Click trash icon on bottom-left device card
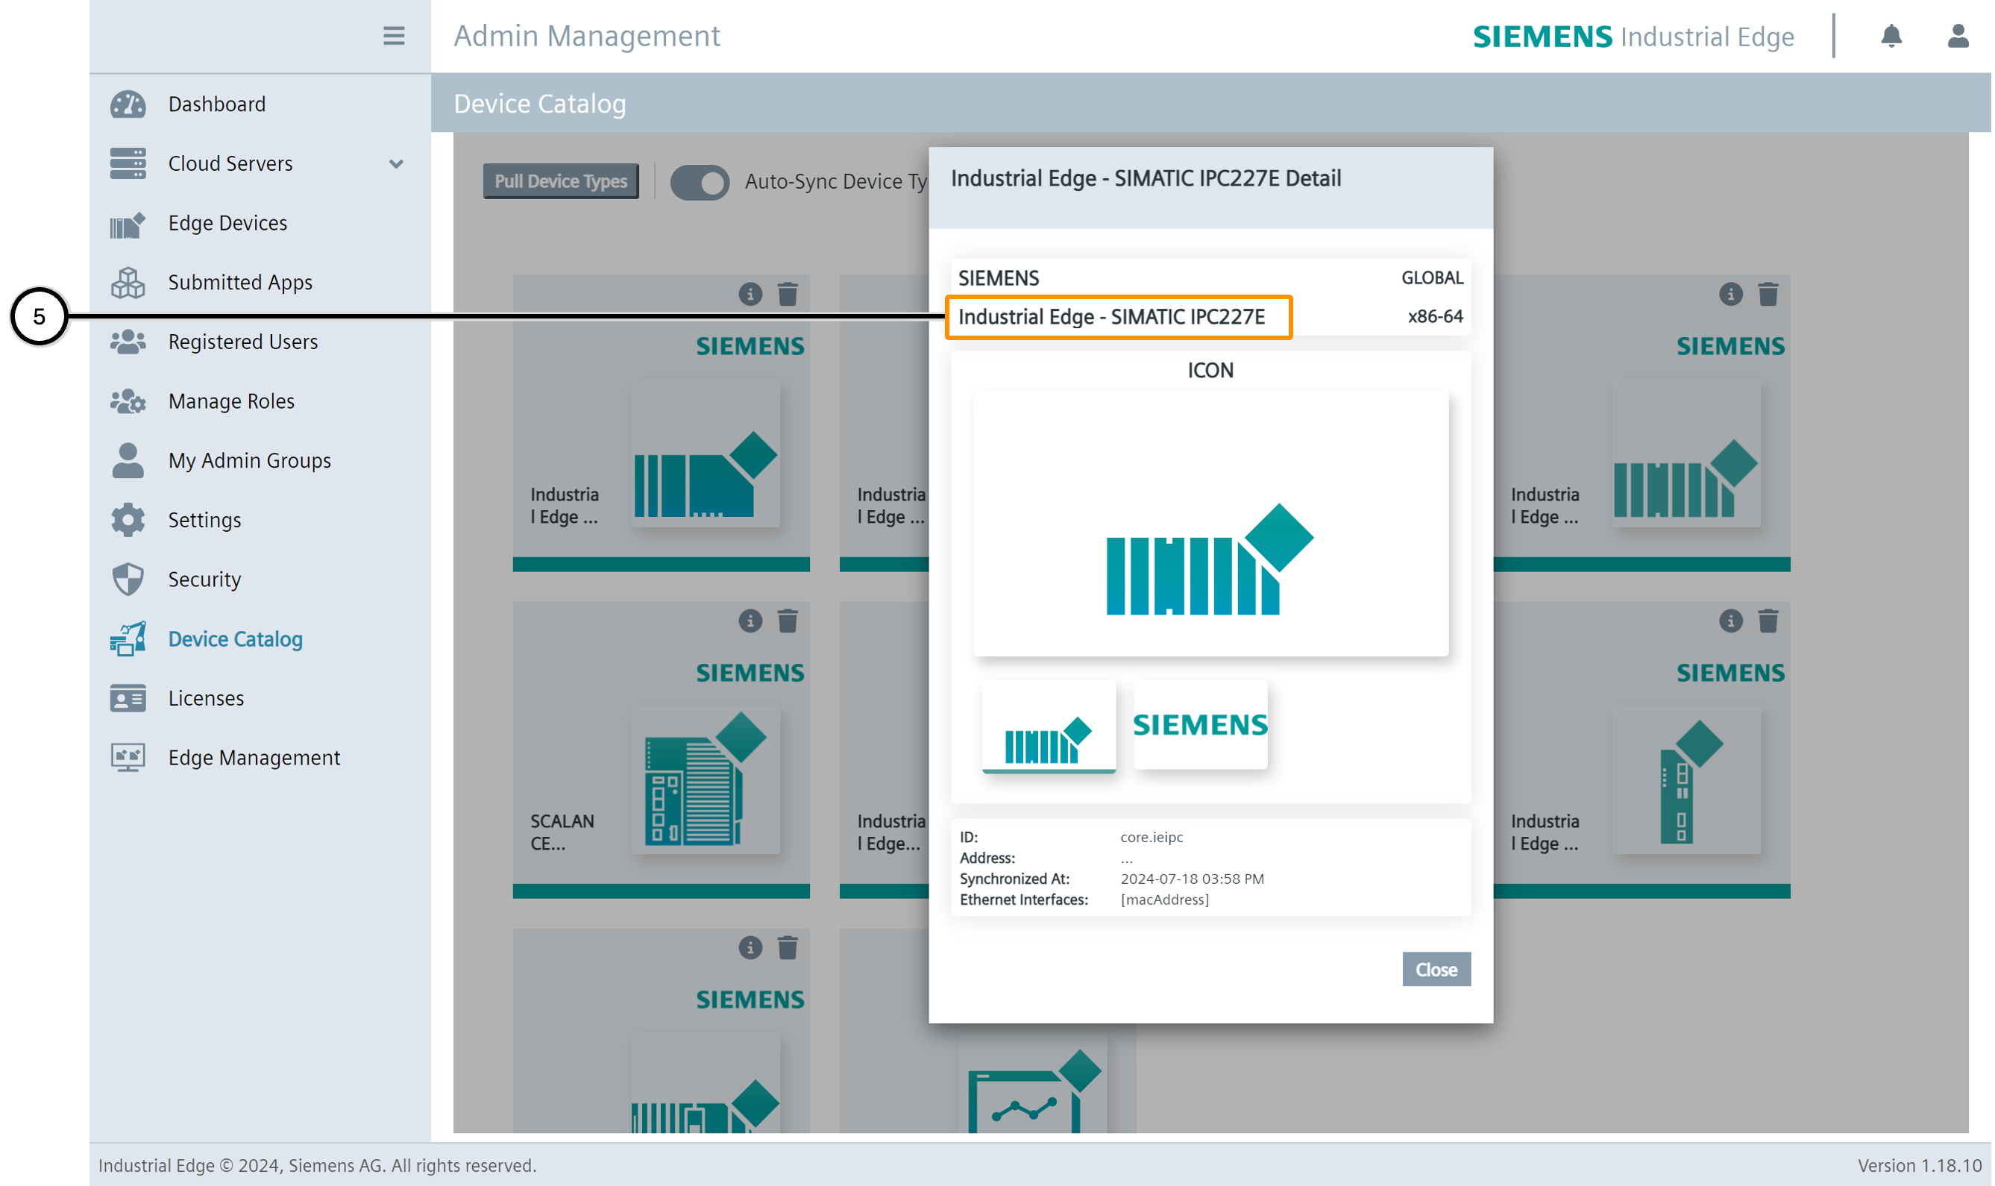Screen dimensions: 1995x1186 [787, 948]
